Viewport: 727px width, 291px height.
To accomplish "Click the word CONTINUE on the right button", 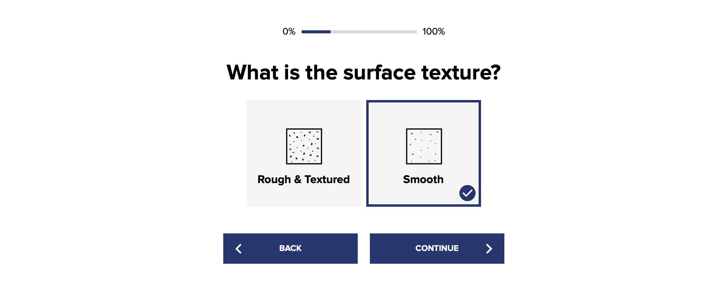I will 437,248.
